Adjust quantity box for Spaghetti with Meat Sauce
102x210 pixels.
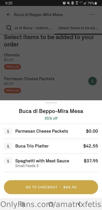point(8,161)
